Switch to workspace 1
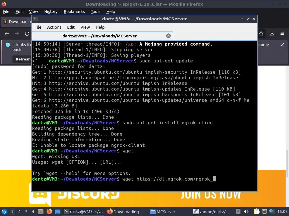The image size is (289, 216). (12, 212)
